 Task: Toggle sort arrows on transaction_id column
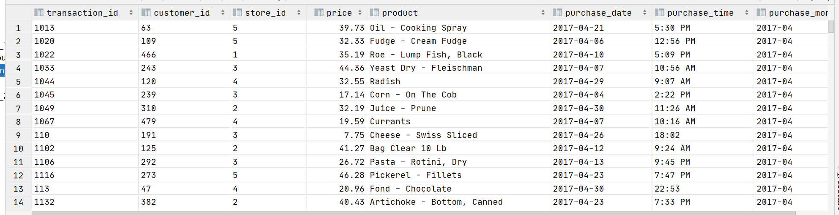click(x=131, y=13)
